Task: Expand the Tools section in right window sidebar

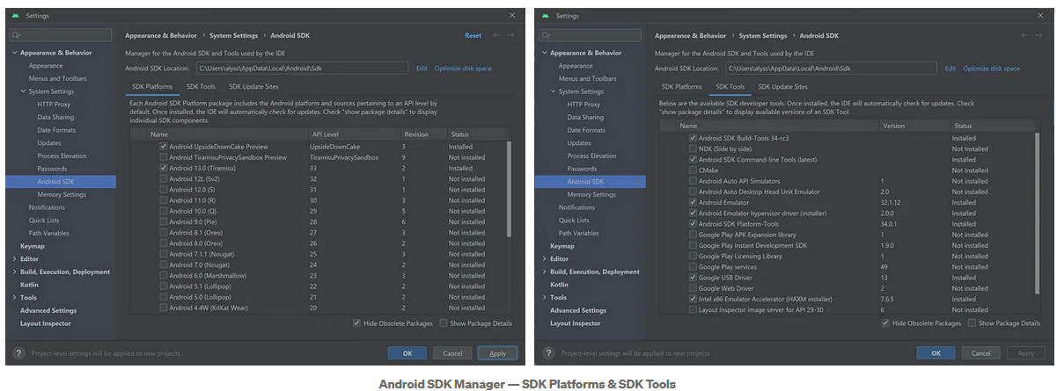Action: tap(544, 298)
